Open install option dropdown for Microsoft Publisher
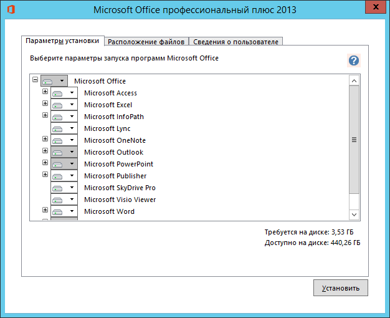The height and width of the screenshot is (318, 390). point(64,176)
